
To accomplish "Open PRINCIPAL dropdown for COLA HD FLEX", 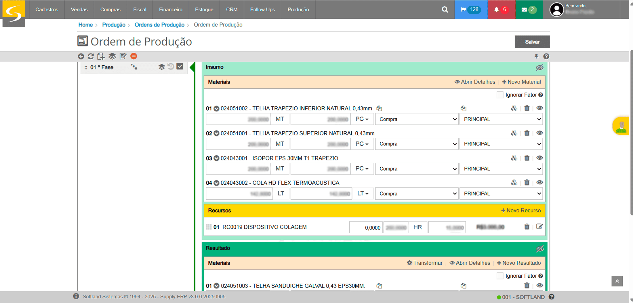I will pos(501,194).
